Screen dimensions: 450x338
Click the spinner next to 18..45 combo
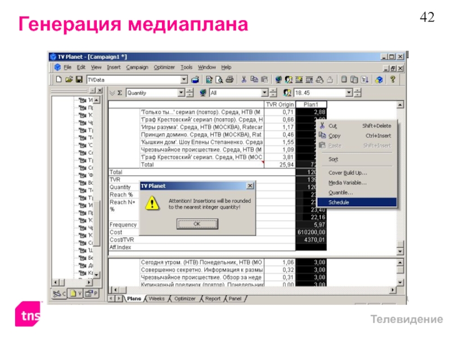[x=357, y=93]
